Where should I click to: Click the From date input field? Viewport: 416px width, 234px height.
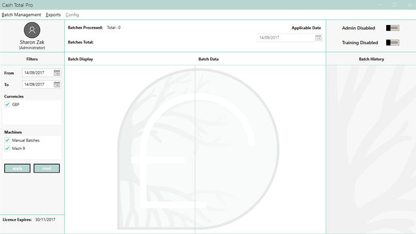click(x=42, y=73)
